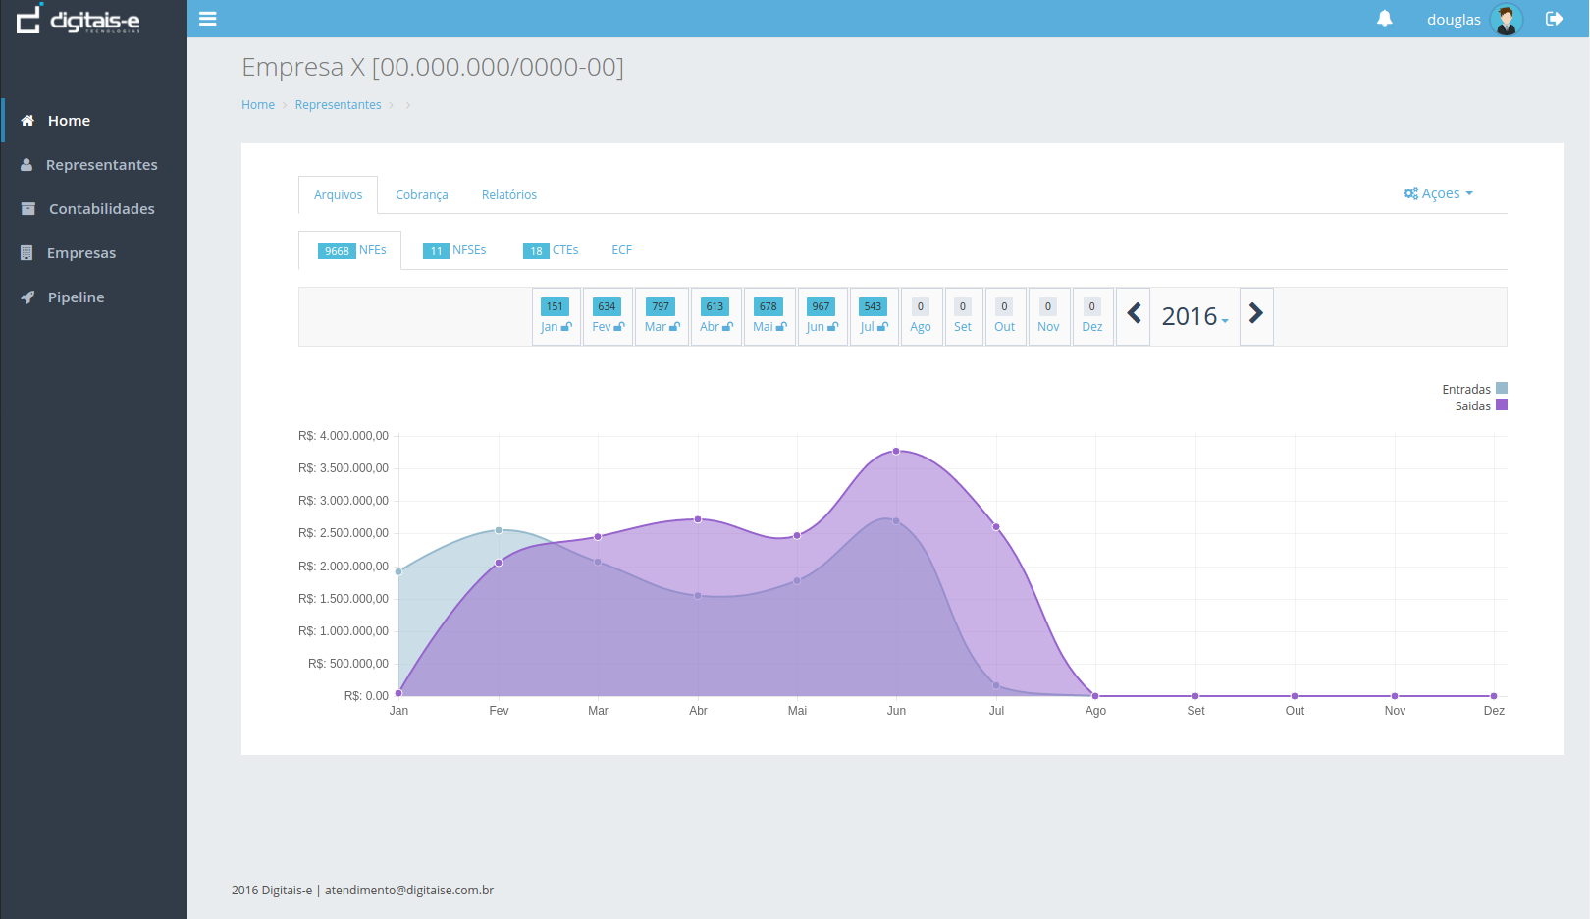Click the Digitais-e logo
The image size is (1590, 919).
pos(79,20)
